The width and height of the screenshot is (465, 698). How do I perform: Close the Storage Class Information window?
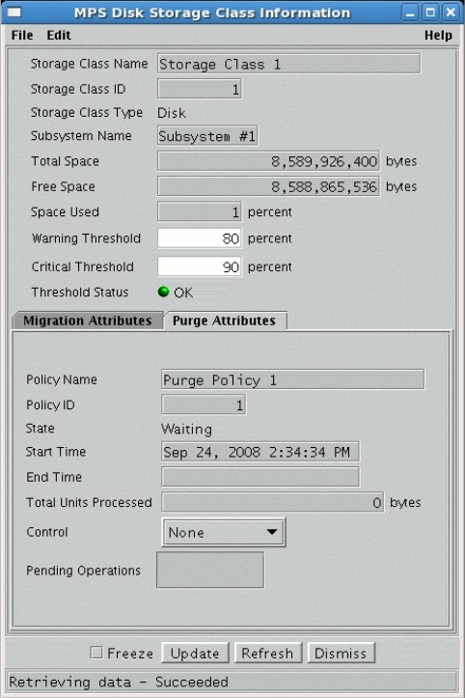pos(451,13)
